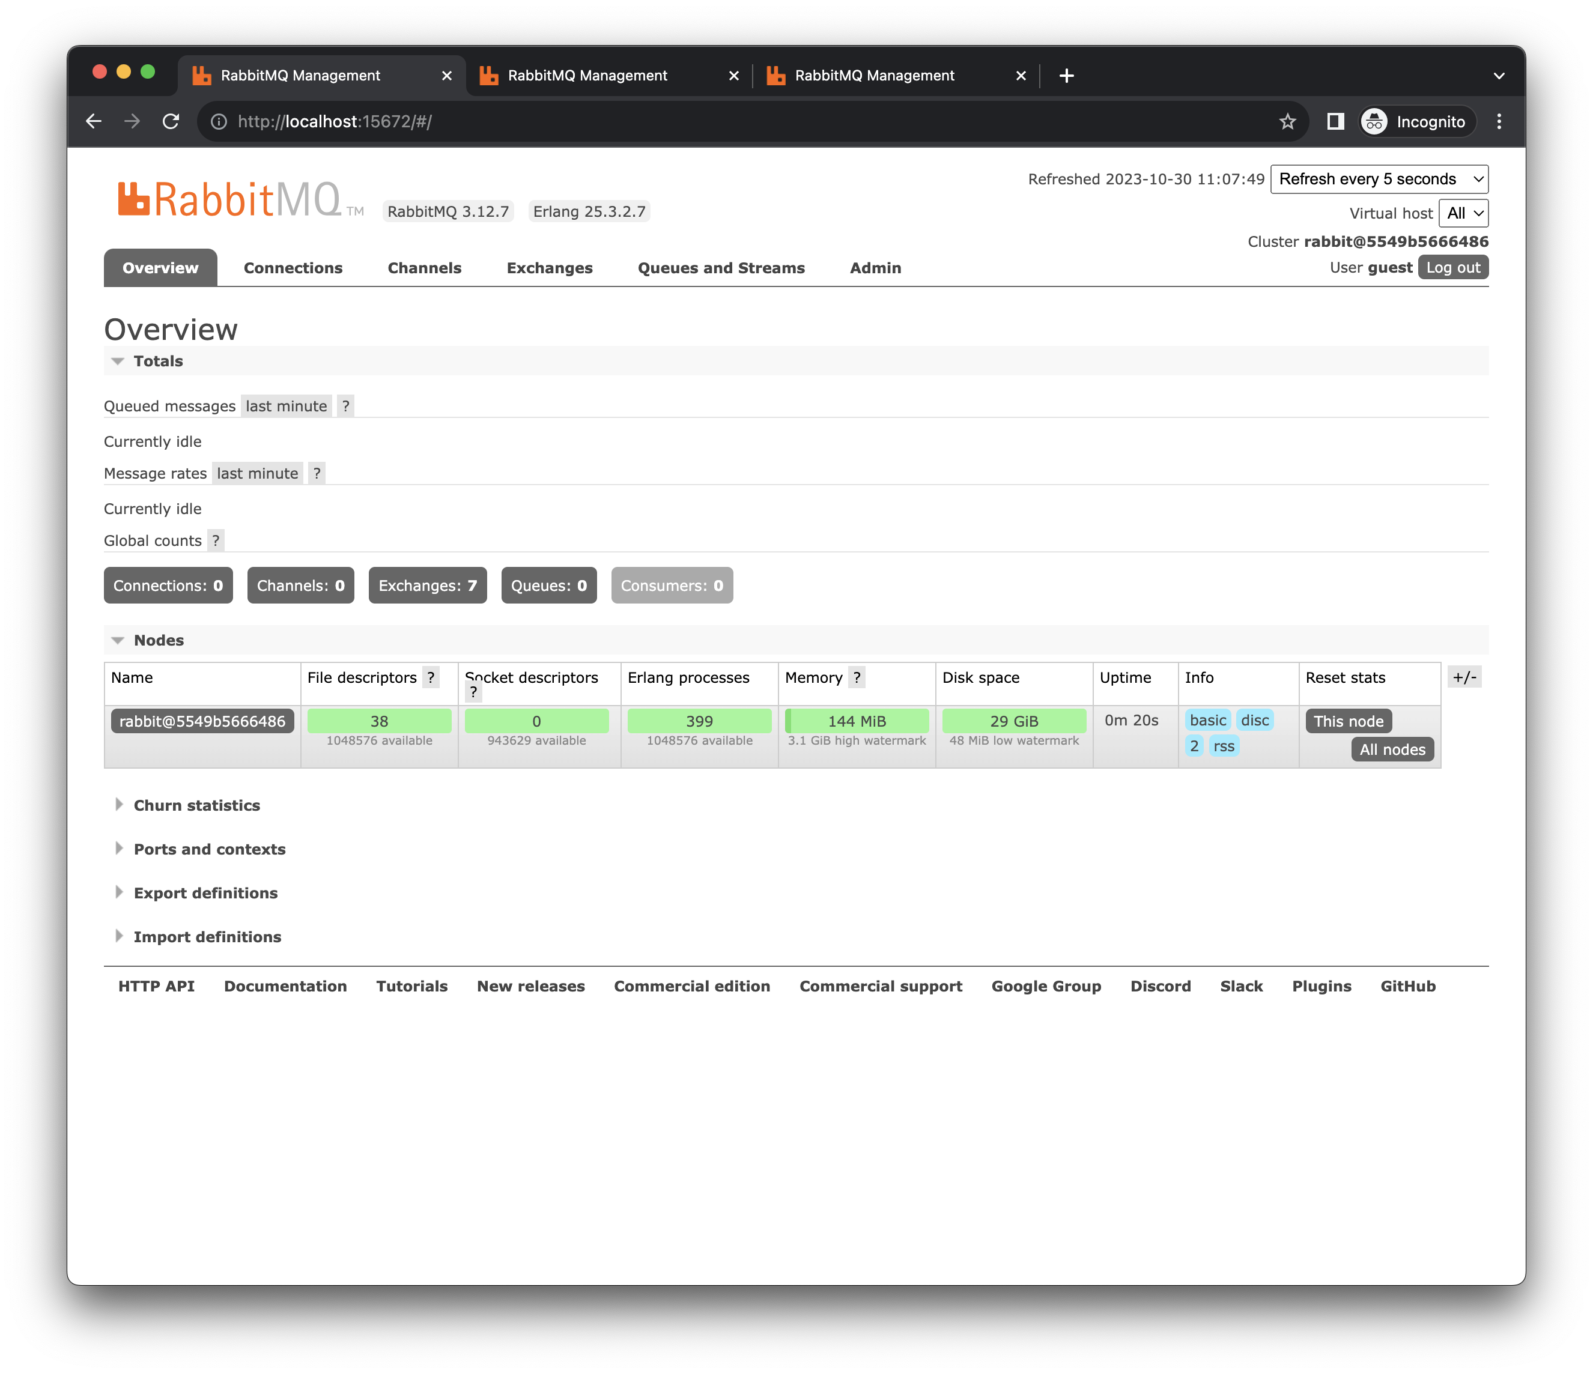Bookmark this page with the star icon
The height and width of the screenshot is (1374, 1593).
pos(1288,121)
